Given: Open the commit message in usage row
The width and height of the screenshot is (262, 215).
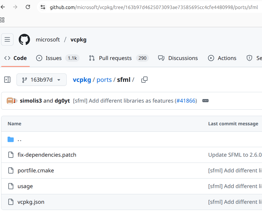Looking at the screenshot, I should (235, 186).
